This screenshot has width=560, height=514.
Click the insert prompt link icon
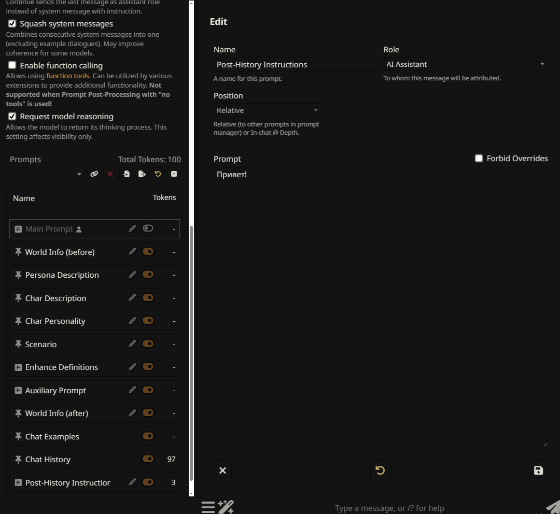tap(94, 174)
